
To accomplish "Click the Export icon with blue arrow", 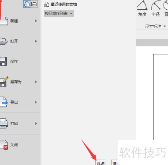I will click(4, 102).
